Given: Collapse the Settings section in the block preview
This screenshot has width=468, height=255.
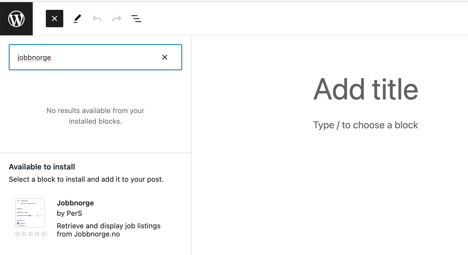Looking at the screenshot, I should (41, 209).
